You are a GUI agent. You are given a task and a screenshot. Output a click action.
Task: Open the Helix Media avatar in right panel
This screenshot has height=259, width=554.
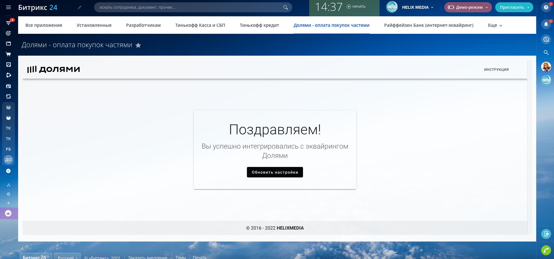coord(546,80)
